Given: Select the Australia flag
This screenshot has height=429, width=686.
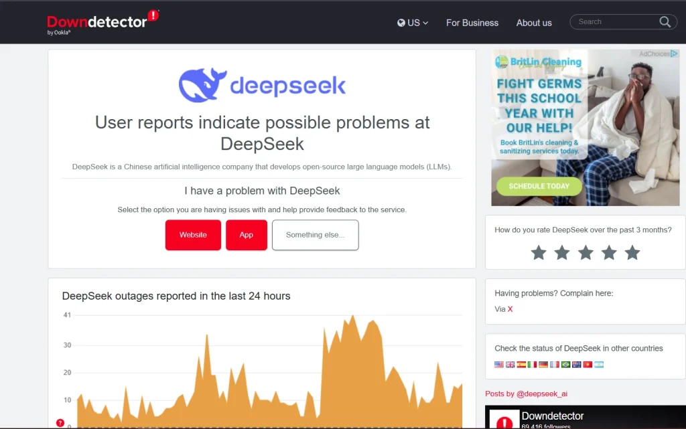Looking at the screenshot, I should click(x=577, y=364).
